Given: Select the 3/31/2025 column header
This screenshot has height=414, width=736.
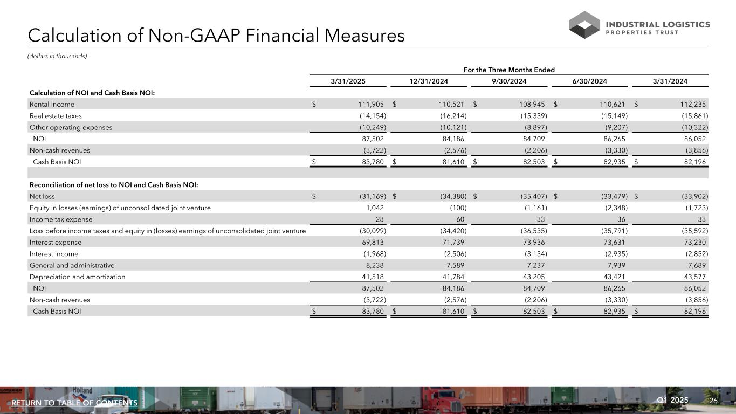Looking at the screenshot, I should coord(349,81).
